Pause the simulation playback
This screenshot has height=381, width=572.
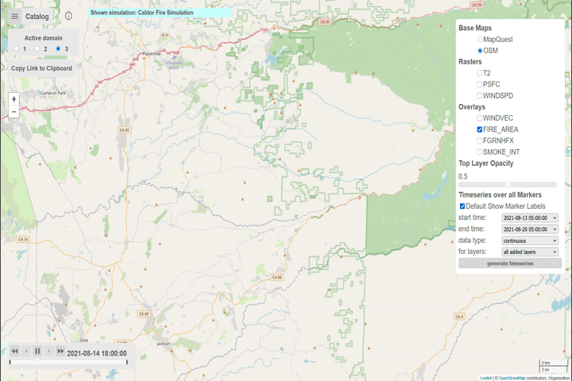37,351
